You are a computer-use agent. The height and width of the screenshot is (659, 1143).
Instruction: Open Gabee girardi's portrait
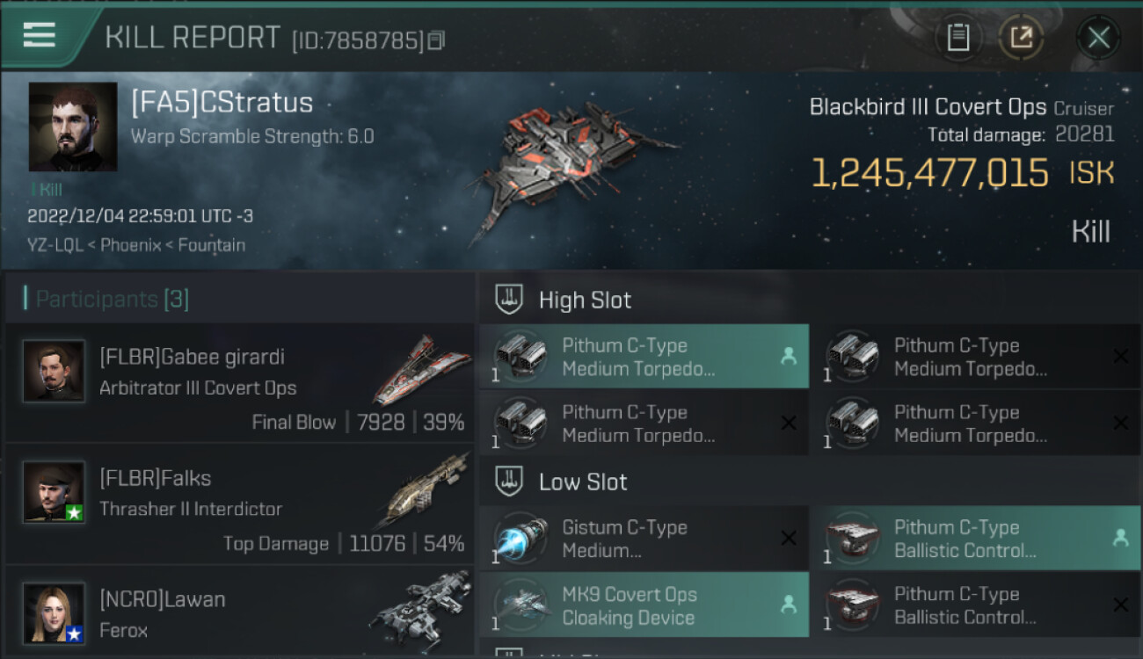(55, 372)
